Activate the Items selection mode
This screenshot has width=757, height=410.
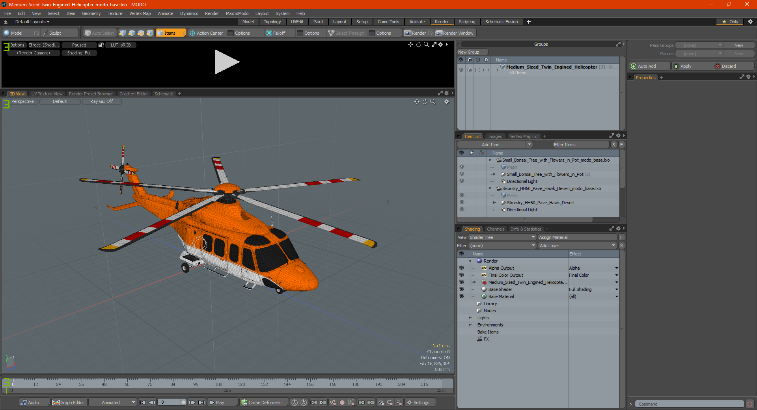click(x=171, y=33)
